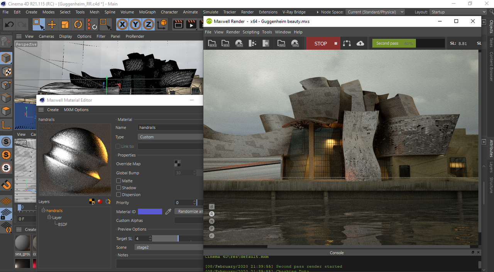Image resolution: width=494 pixels, height=272 pixels.
Task: Click the Material ID color swatch
Action: tap(150, 211)
